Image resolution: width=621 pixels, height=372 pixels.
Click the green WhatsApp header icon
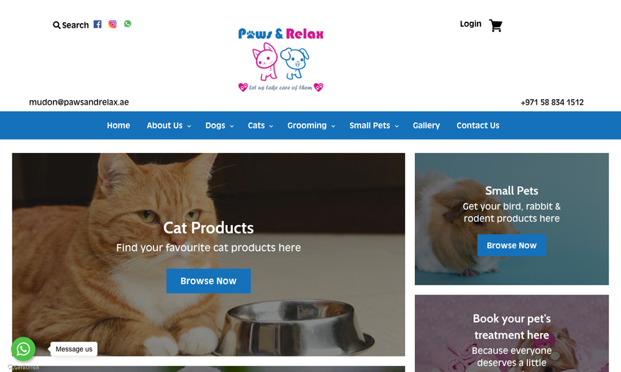coord(127,24)
